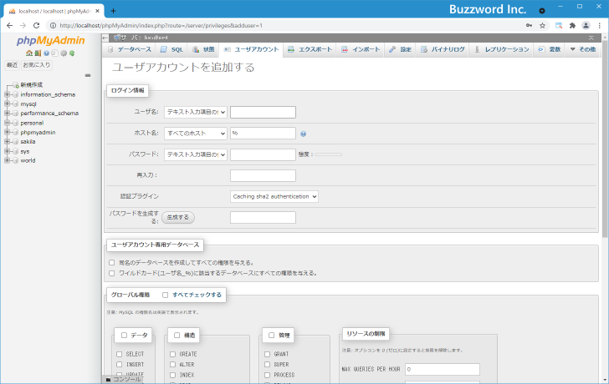Click the 生成する password button
The height and width of the screenshot is (384, 609).
(x=178, y=217)
